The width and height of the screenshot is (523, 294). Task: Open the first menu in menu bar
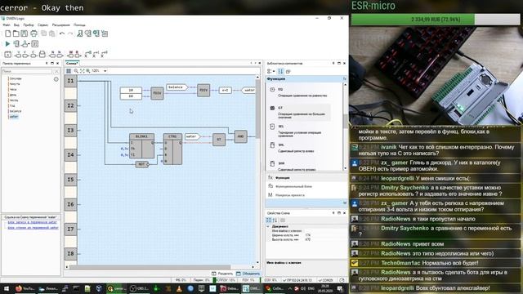pyautogui.click(x=6, y=25)
